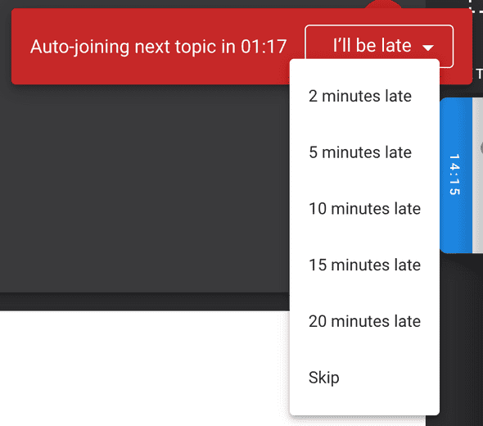Image resolution: width=483 pixels, height=426 pixels.
Task: Select Skip in the late menu
Action: [364, 378]
